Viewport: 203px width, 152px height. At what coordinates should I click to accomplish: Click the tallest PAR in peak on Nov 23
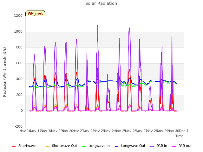tap(98, 25)
